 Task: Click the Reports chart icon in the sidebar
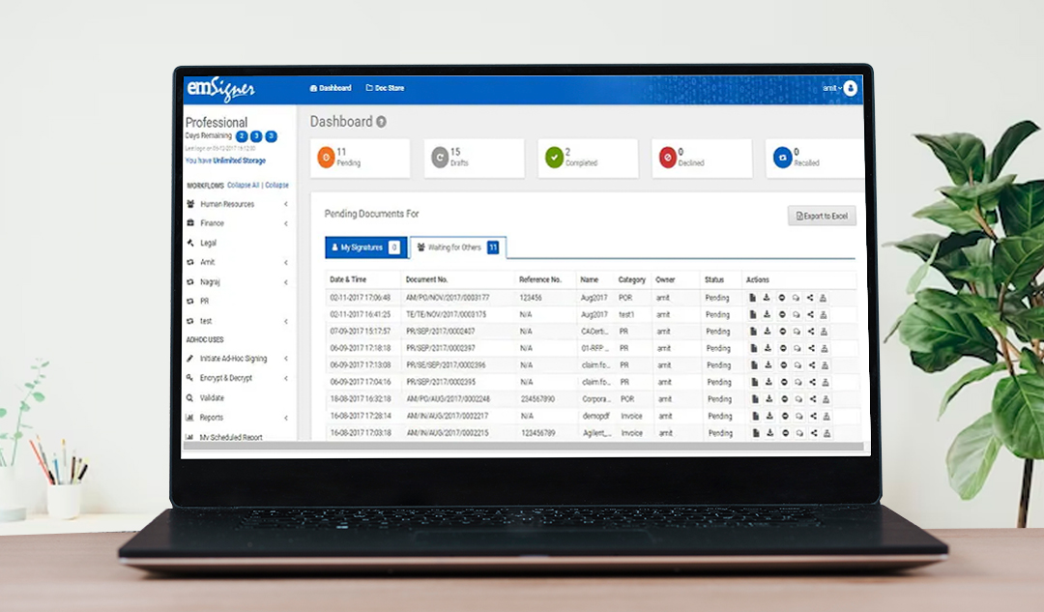pyautogui.click(x=189, y=418)
